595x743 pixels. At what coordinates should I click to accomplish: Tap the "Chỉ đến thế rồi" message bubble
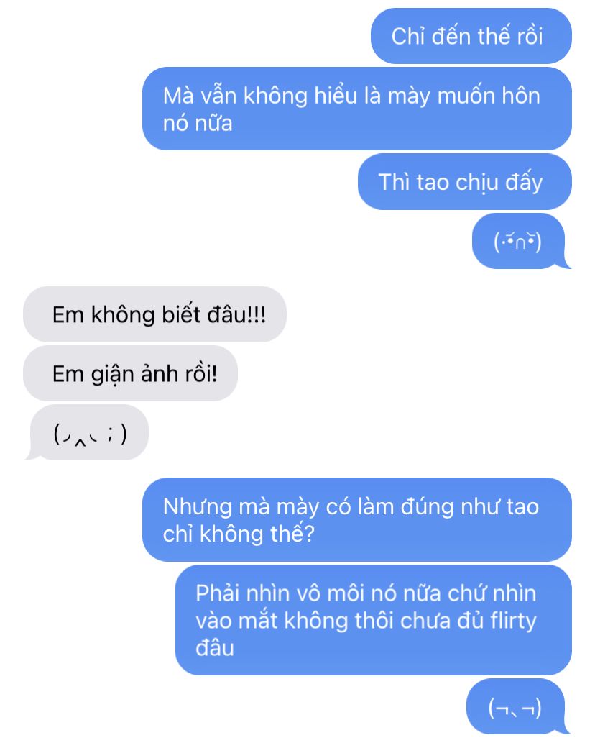pyautogui.click(x=471, y=36)
